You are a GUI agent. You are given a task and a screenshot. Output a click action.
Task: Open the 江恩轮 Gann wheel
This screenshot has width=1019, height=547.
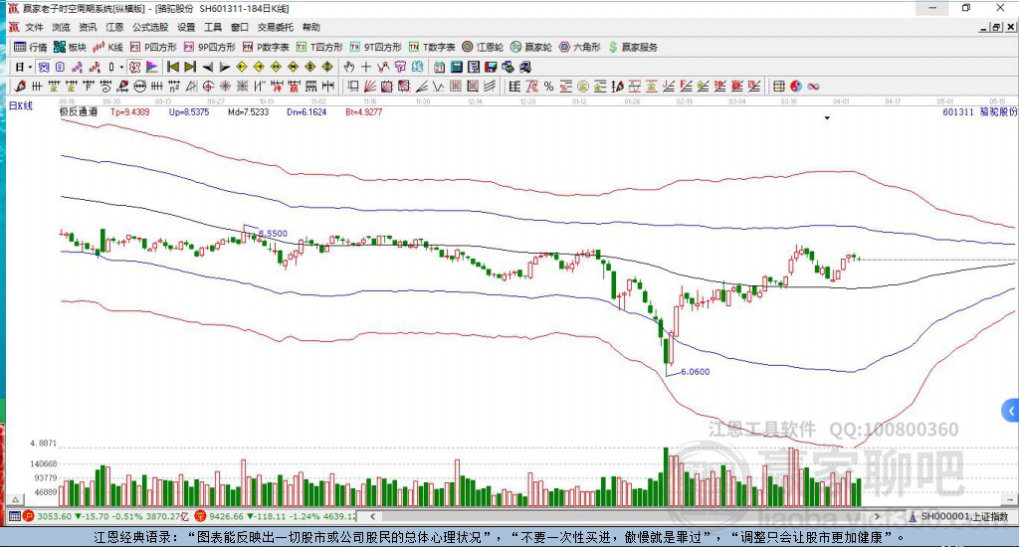(x=483, y=47)
